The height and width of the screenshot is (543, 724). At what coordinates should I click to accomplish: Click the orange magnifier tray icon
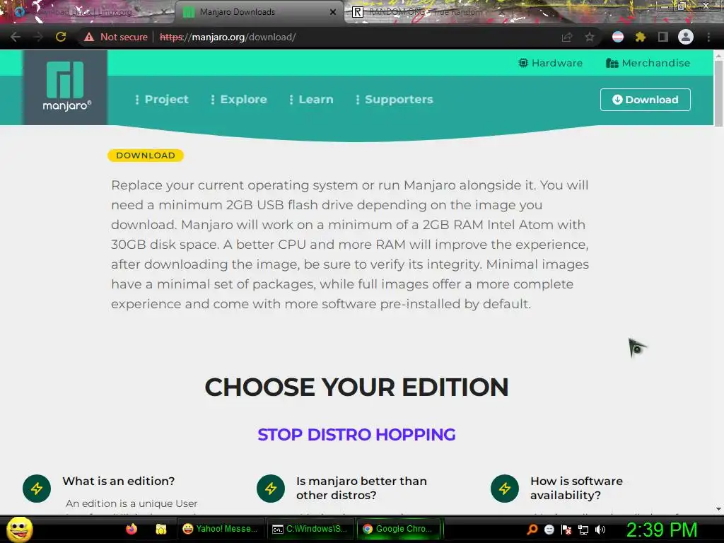point(532,530)
